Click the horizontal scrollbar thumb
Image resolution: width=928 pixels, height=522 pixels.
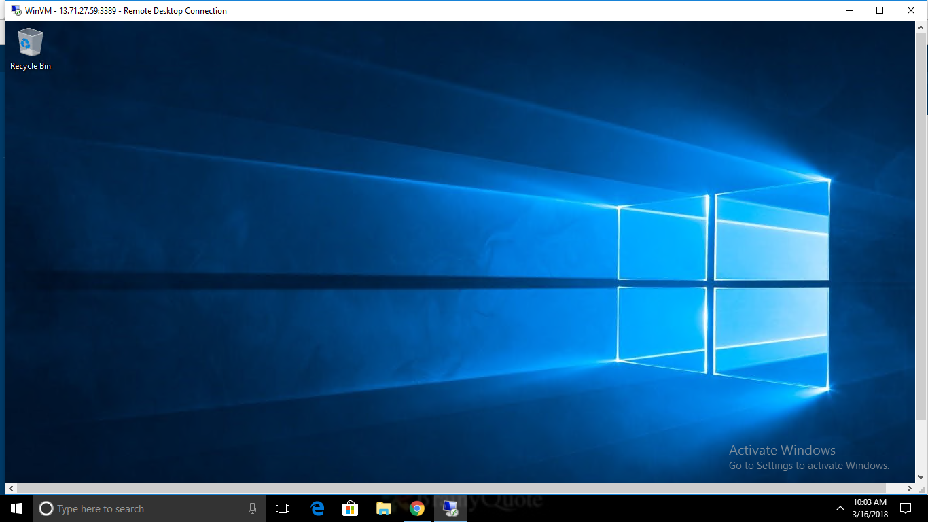coord(451,488)
